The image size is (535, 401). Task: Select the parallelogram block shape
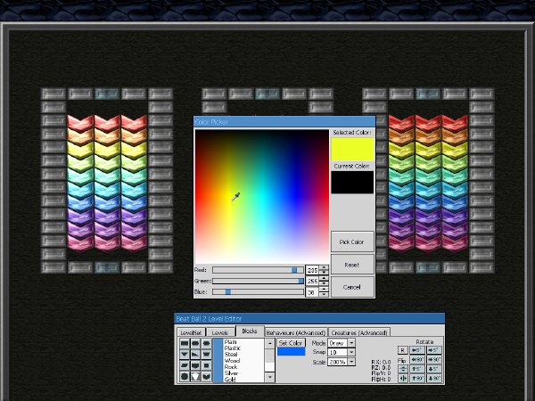click(185, 365)
